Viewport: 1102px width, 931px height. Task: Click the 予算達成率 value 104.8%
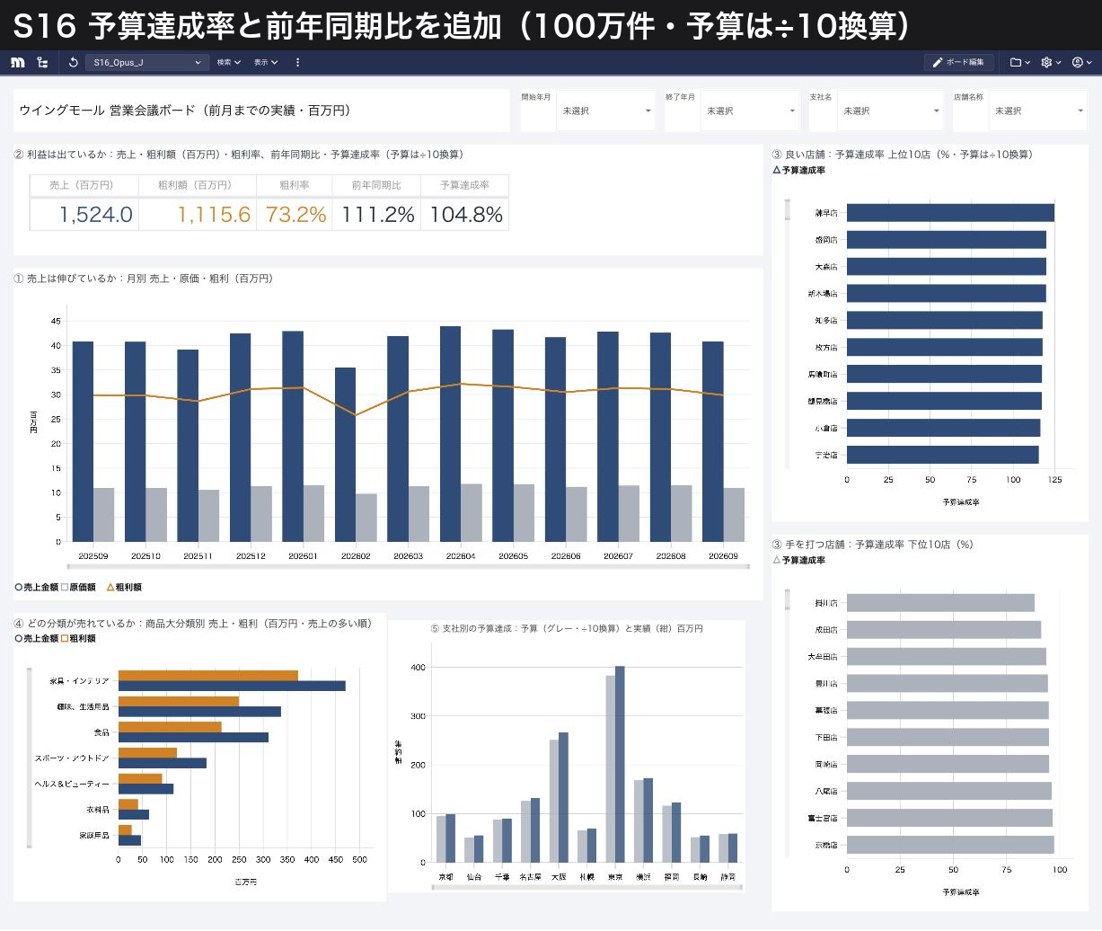click(x=465, y=215)
